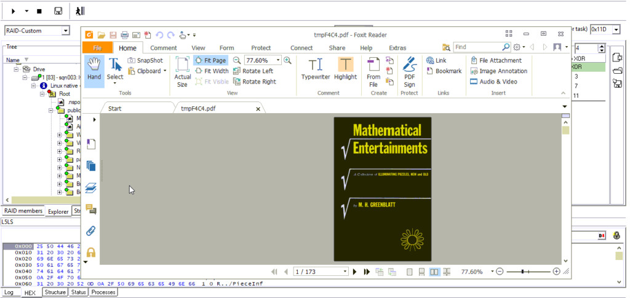Insert Audio & Video
The height and width of the screenshot is (298, 630).
(493, 82)
